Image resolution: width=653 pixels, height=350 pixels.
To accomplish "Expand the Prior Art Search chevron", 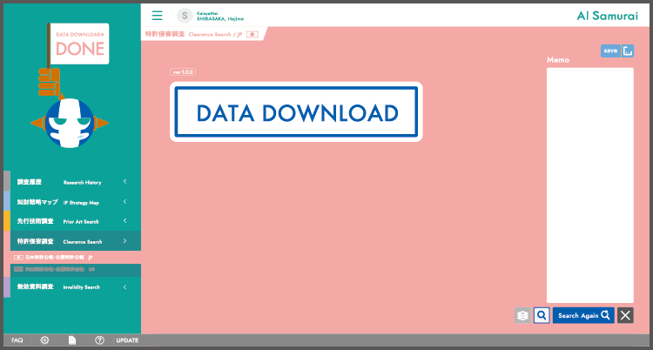I will (x=125, y=221).
